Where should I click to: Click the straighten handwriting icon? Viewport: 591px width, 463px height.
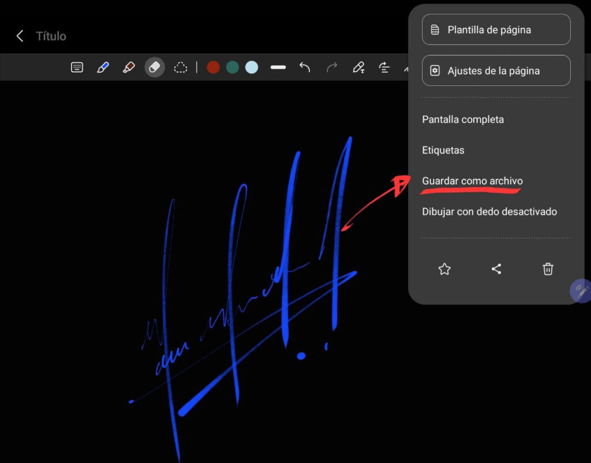point(384,68)
